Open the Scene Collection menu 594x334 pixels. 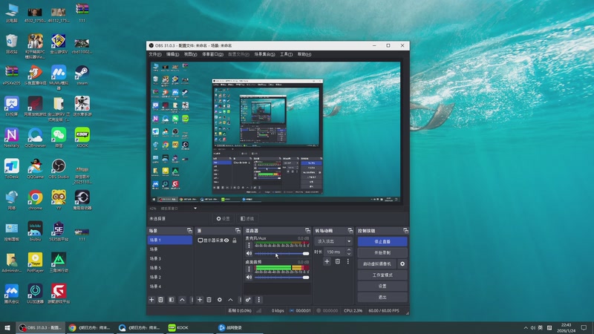[264, 54]
